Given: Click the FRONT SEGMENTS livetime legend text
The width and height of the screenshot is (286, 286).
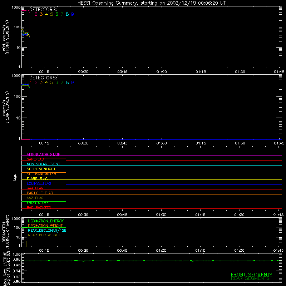Looking at the screenshot, I should 252,275.
